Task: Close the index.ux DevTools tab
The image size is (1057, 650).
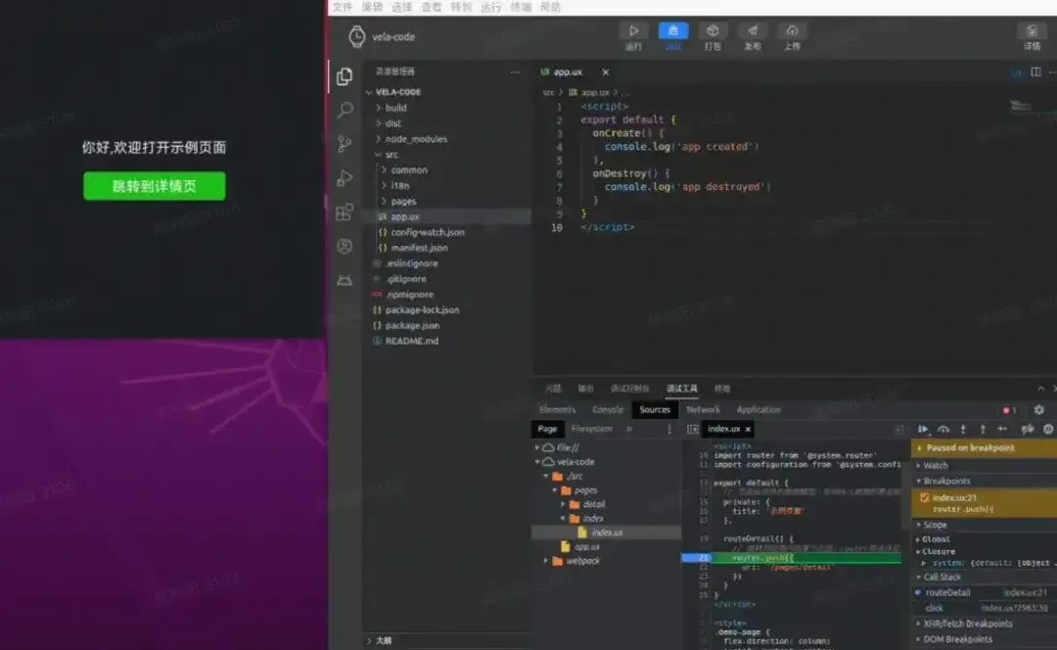Action: pos(748,429)
